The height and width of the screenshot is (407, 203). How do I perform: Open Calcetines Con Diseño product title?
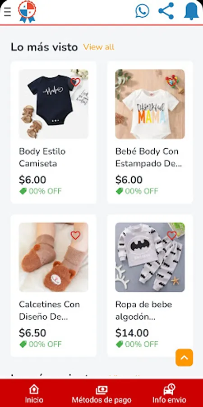coord(49,310)
